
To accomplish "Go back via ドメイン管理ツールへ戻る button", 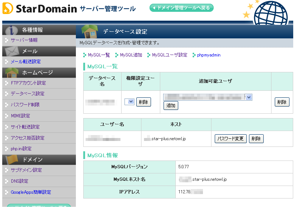I will [182, 8].
